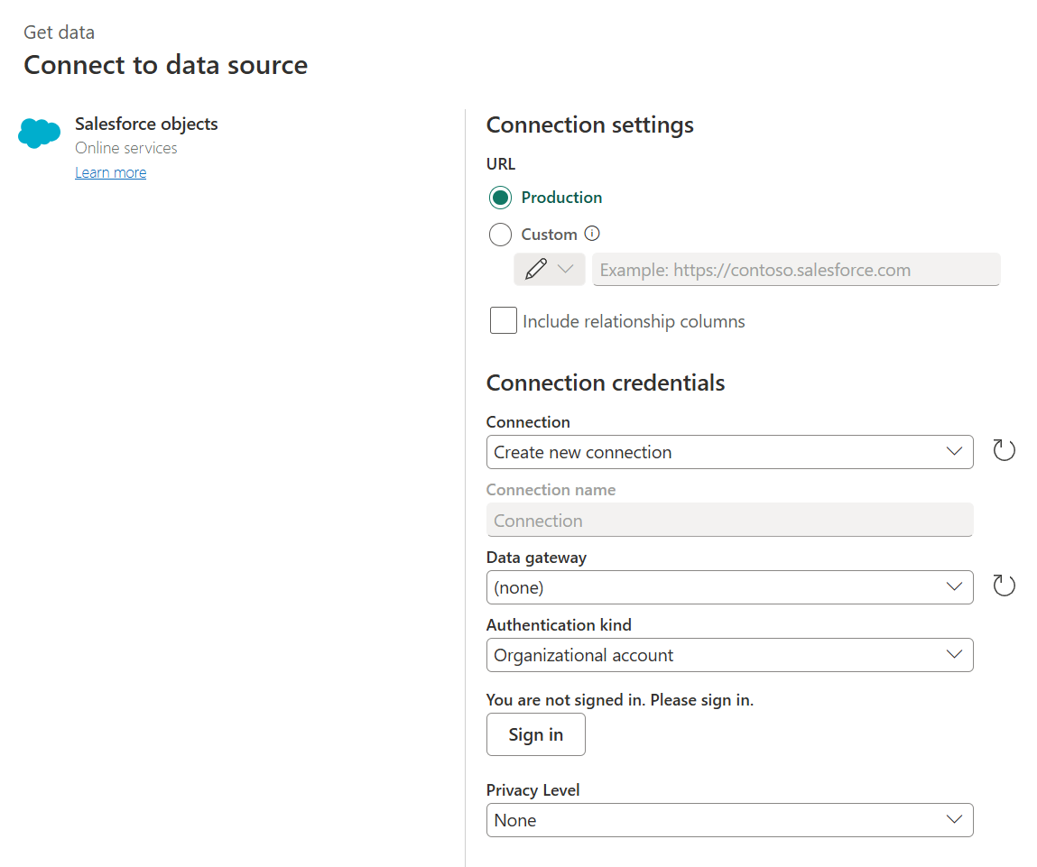1037x867 pixels.
Task: Select the Custom URL option
Action: pyautogui.click(x=500, y=234)
